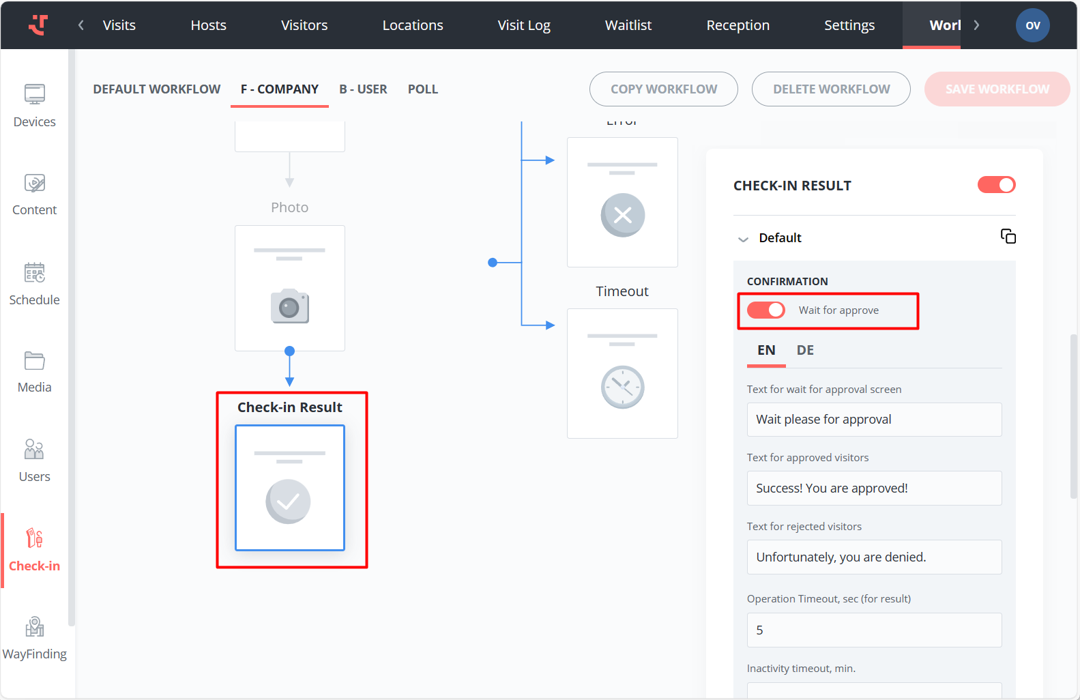Switch to DE language tab
This screenshot has width=1080, height=700.
(x=805, y=351)
